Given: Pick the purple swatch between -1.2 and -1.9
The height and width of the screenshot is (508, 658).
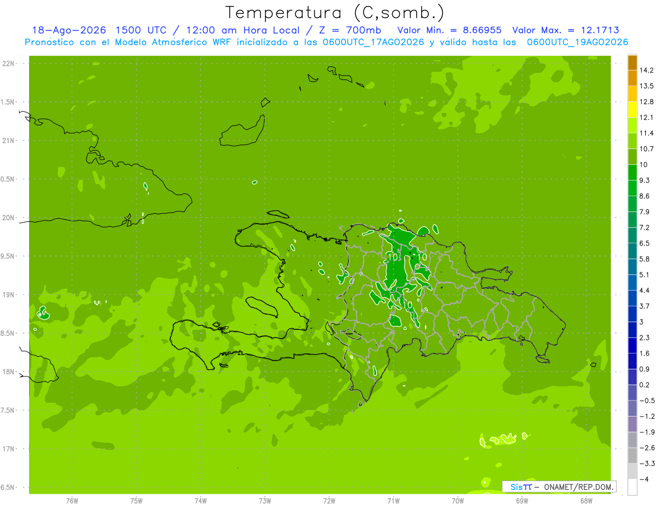Looking at the screenshot, I should (x=632, y=424).
